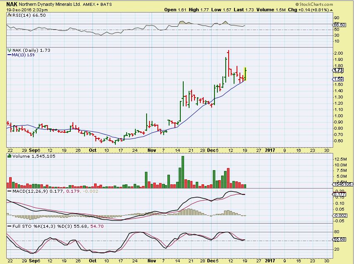Click the 1.59 moving average axis tag

click(339, 79)
